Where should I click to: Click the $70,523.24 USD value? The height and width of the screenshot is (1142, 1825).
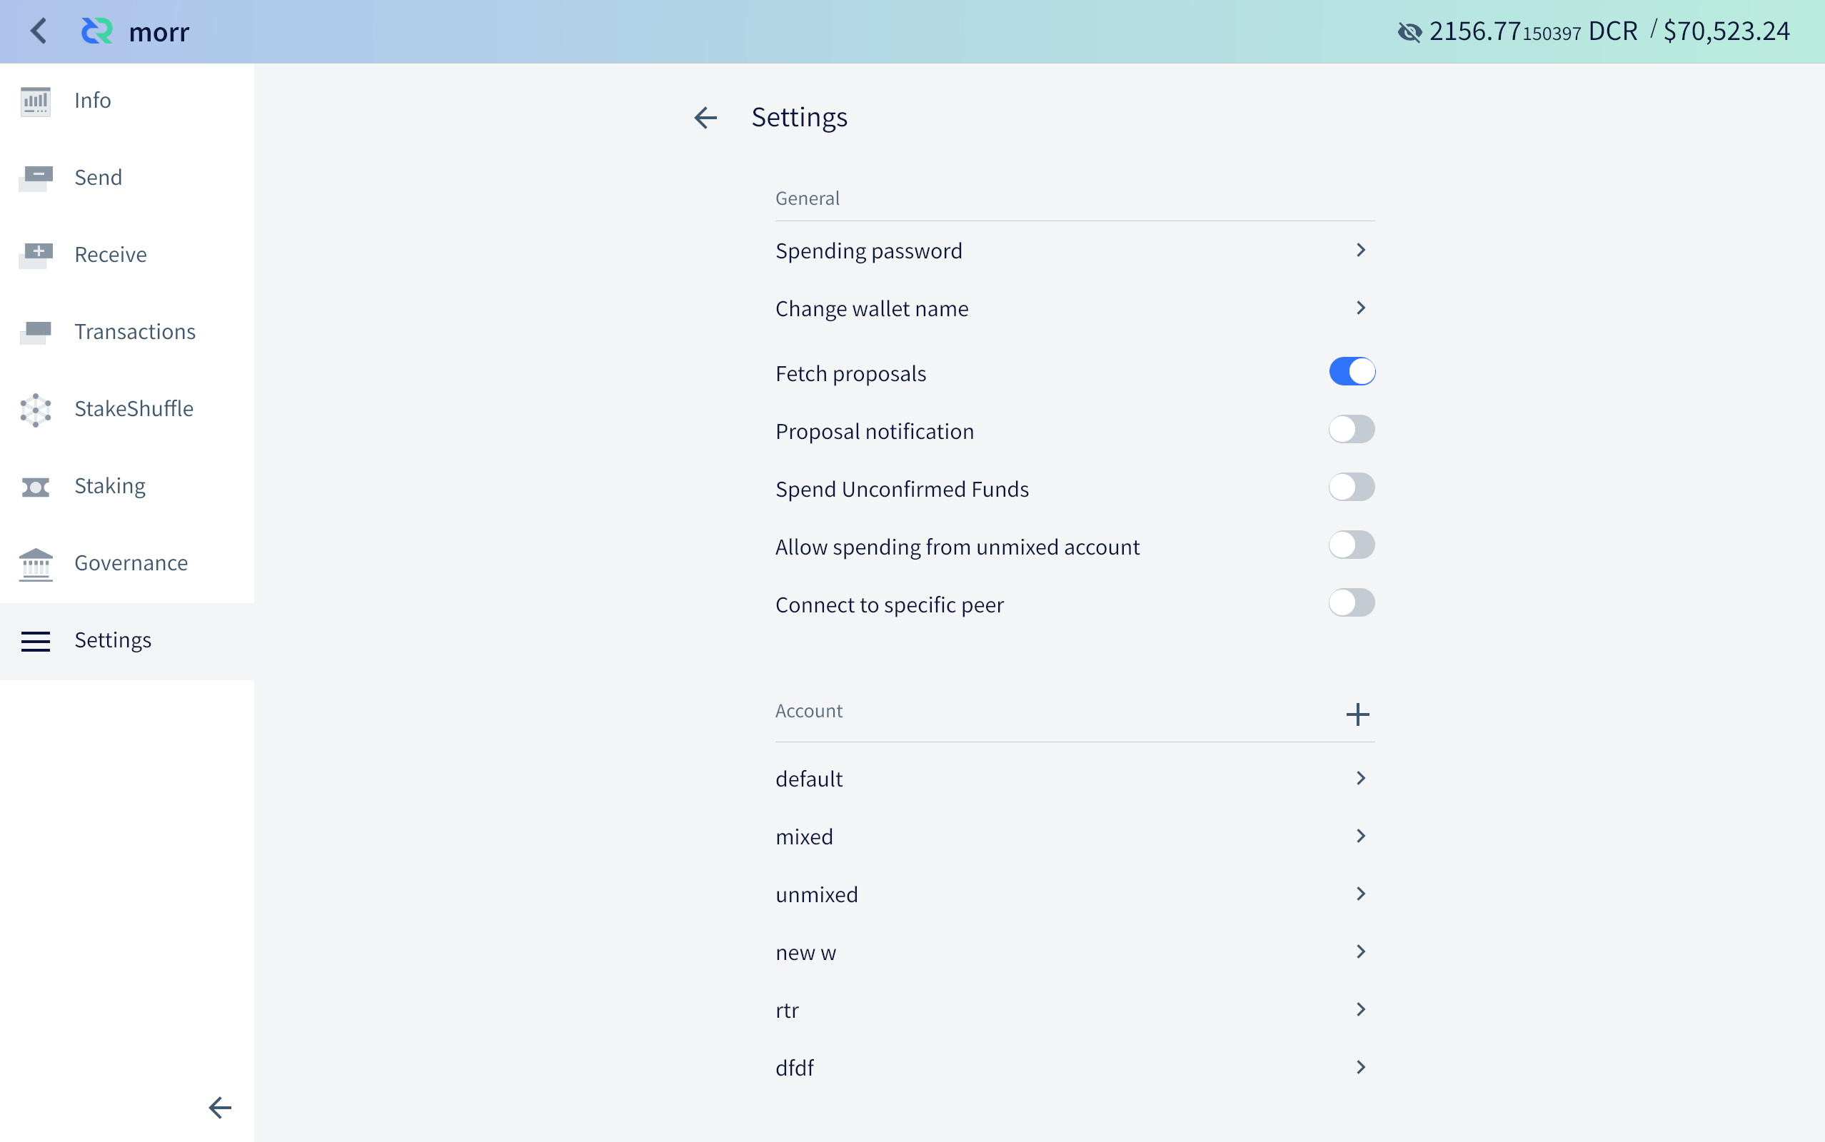(x=1726, y=31)
